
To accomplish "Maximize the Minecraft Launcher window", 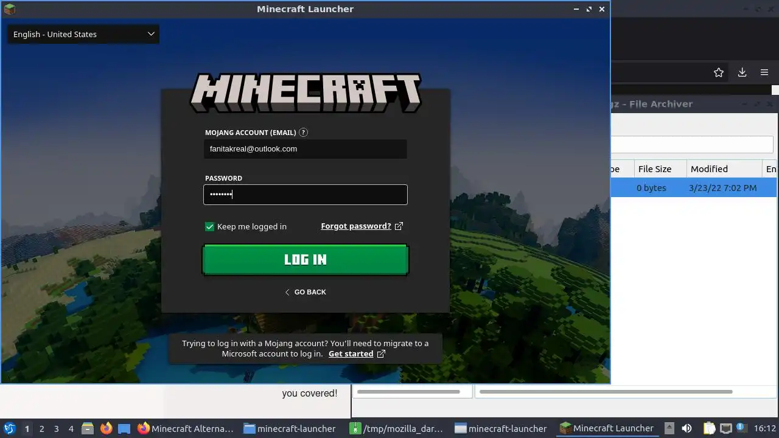I will [589, 9].
